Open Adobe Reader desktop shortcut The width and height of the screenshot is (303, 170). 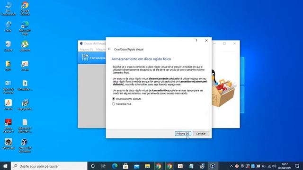point(9,126)
